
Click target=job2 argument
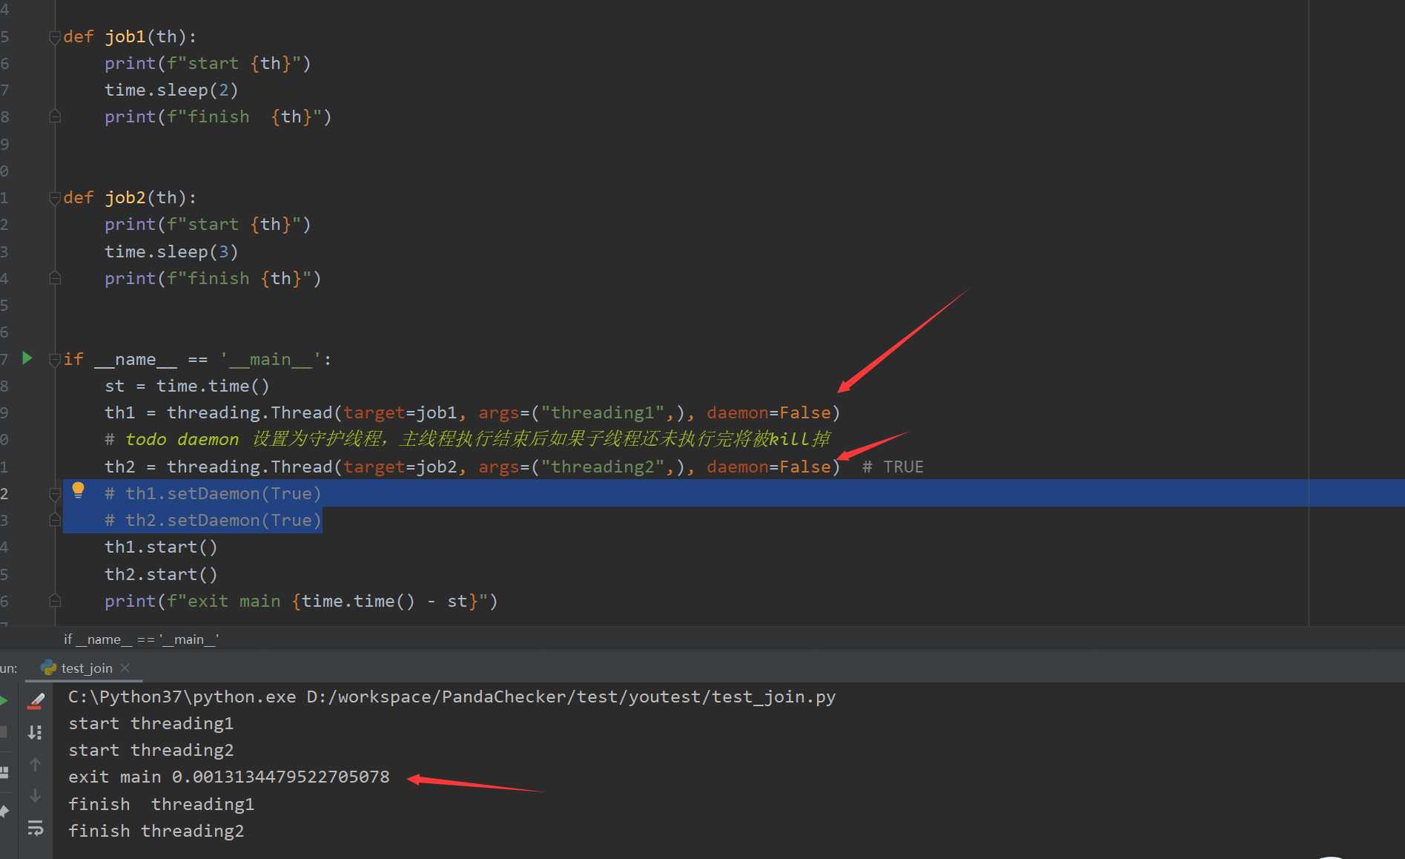pyautogui.click(x=400, y=467)
